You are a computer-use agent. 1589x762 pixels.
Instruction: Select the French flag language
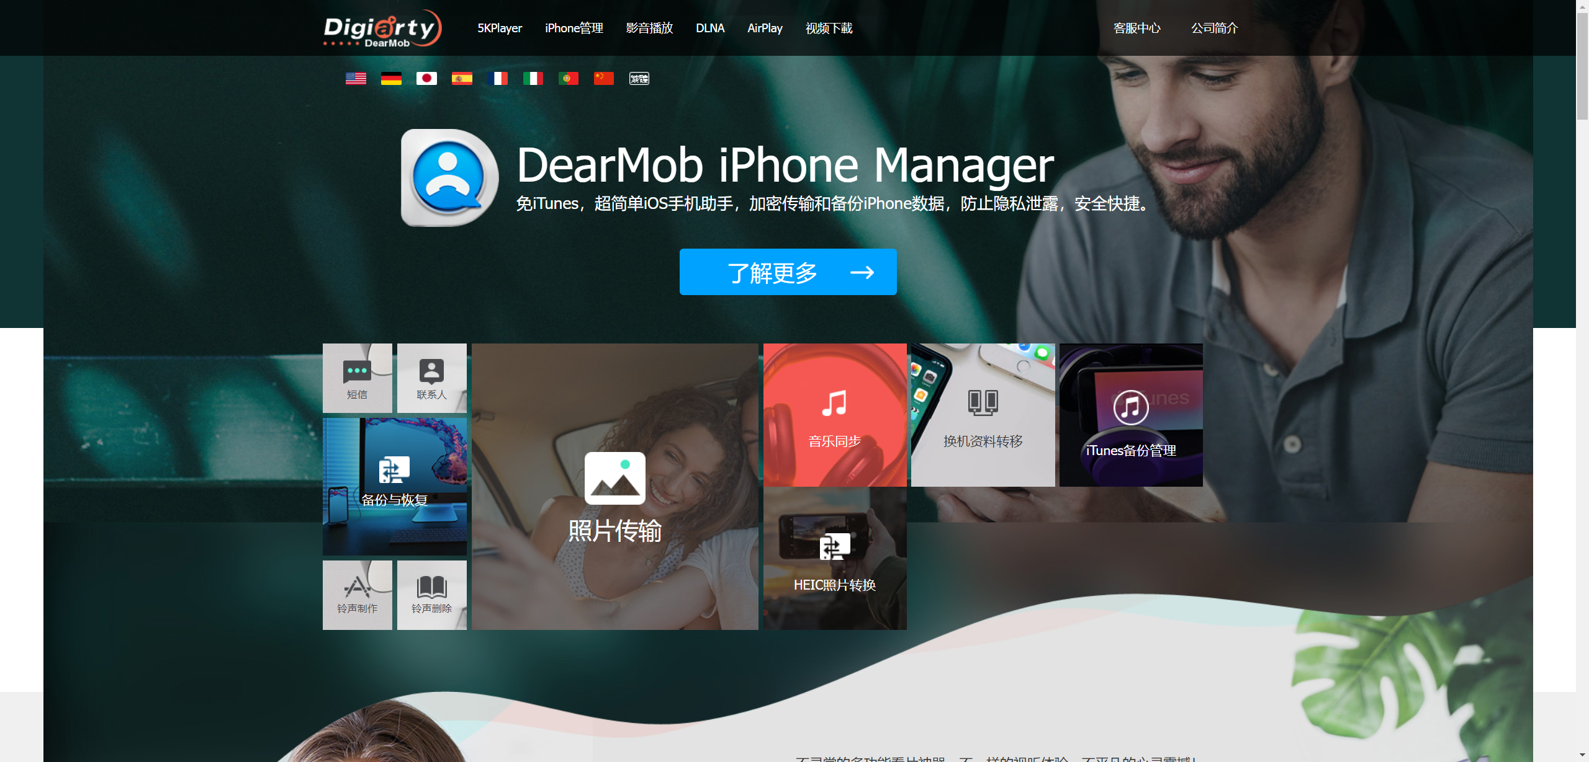(497, 78)
